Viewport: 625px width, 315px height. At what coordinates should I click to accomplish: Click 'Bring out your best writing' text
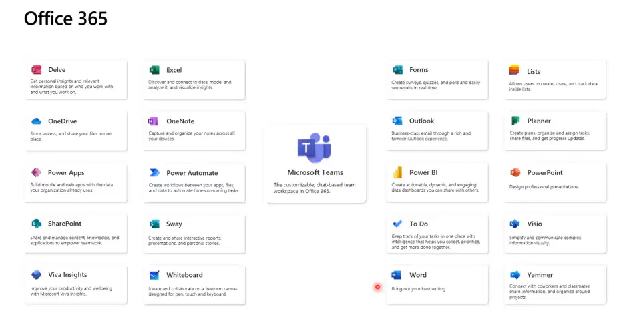(x=419, y=289)
